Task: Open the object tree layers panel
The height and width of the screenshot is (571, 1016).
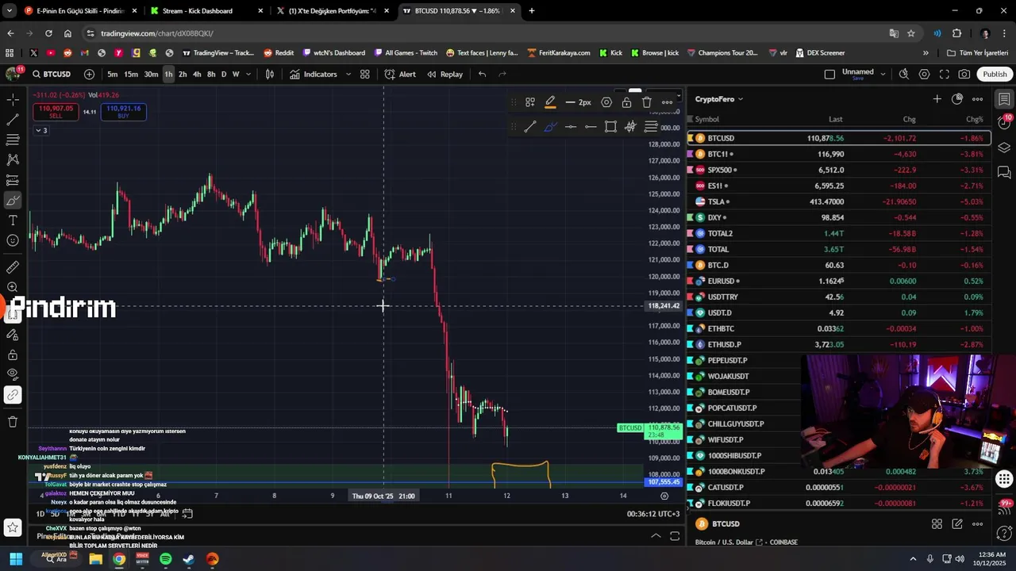Action: coord(1004,148)
